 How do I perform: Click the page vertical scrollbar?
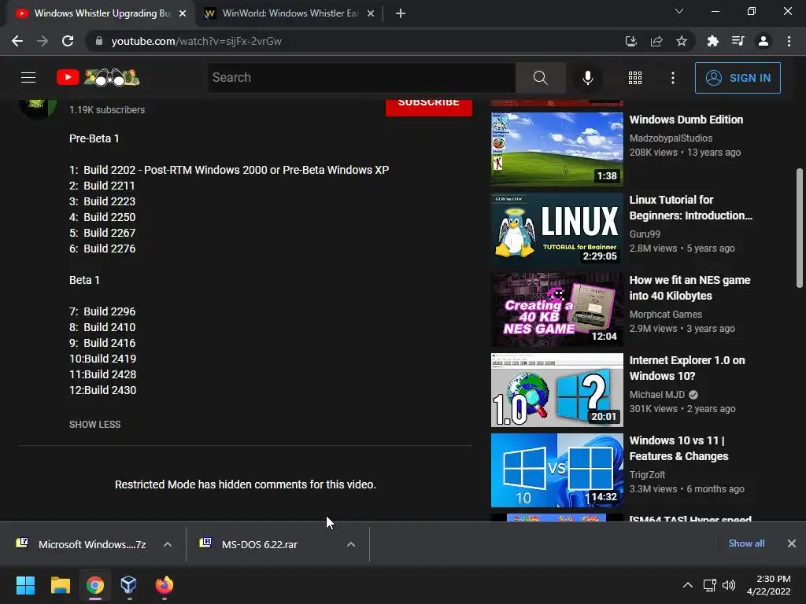800,228
